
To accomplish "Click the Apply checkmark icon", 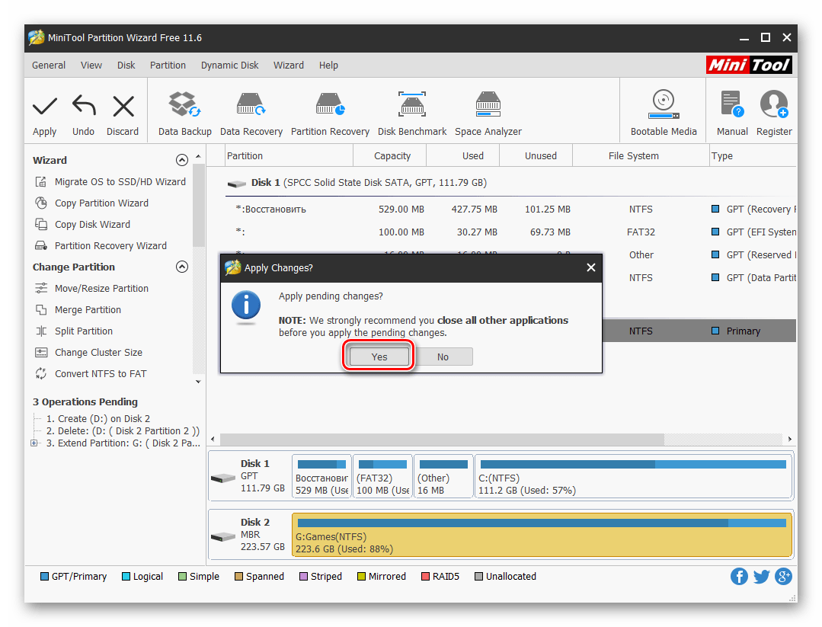I will [x=45, y=107].
